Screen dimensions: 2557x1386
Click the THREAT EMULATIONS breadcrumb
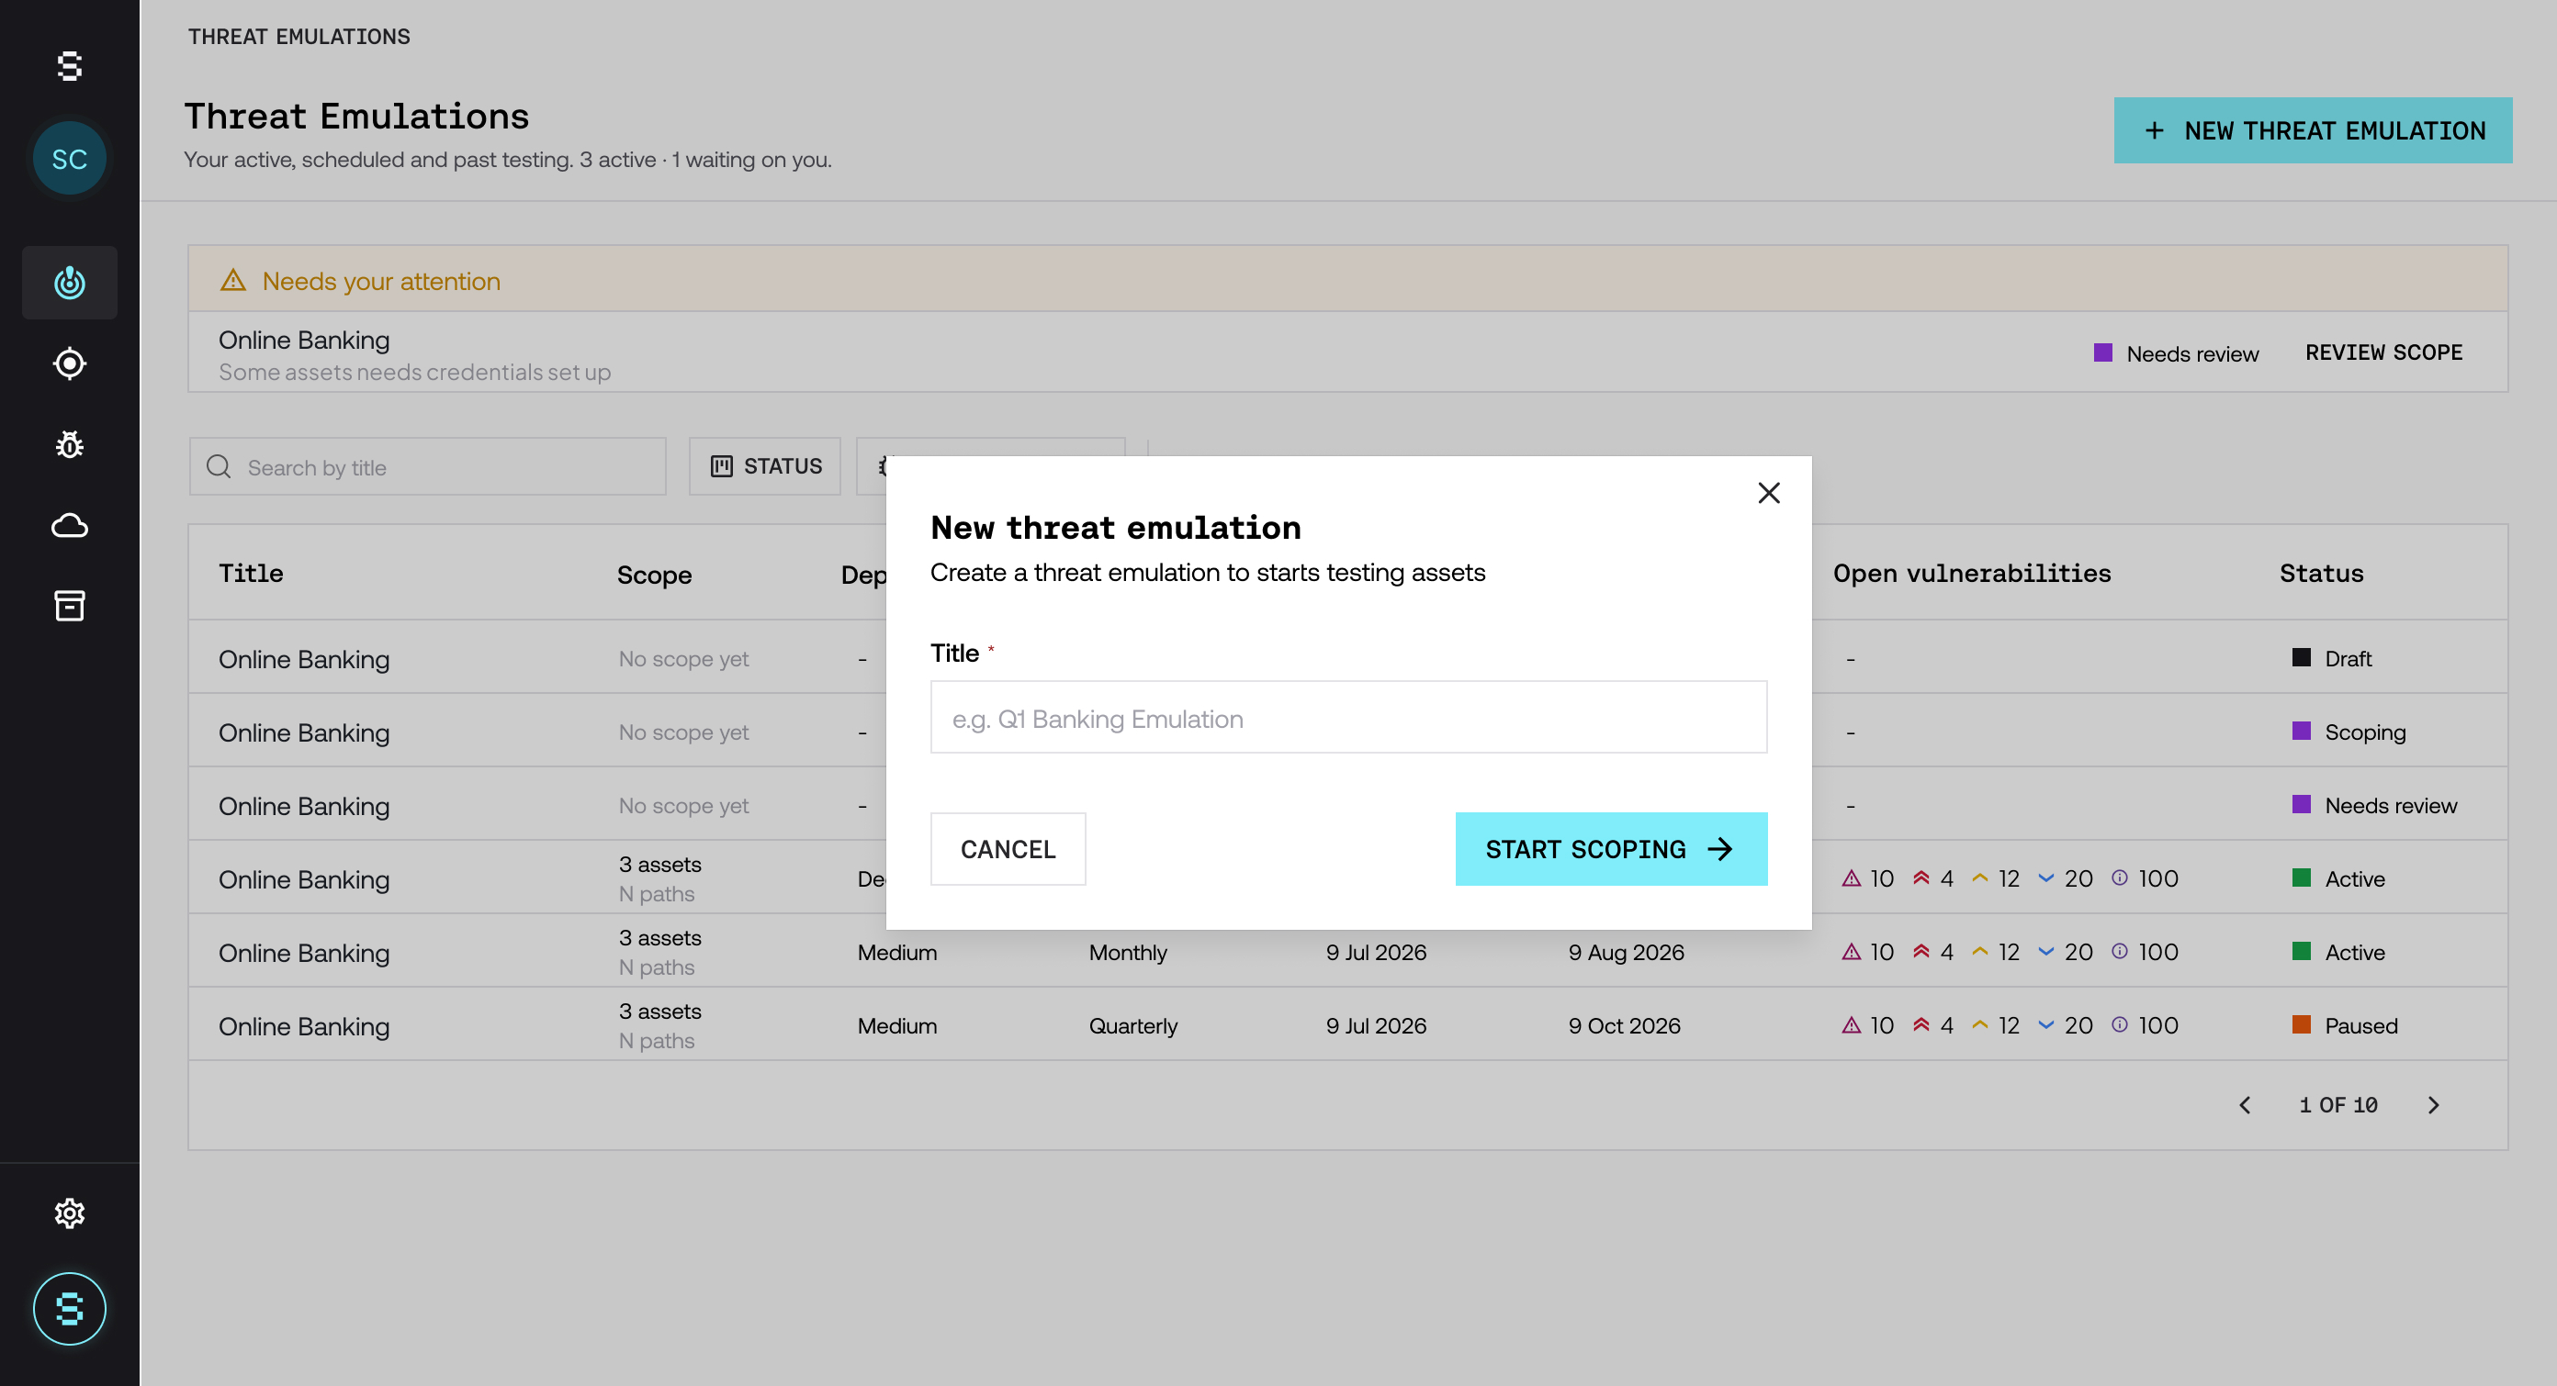pos(299,37)
